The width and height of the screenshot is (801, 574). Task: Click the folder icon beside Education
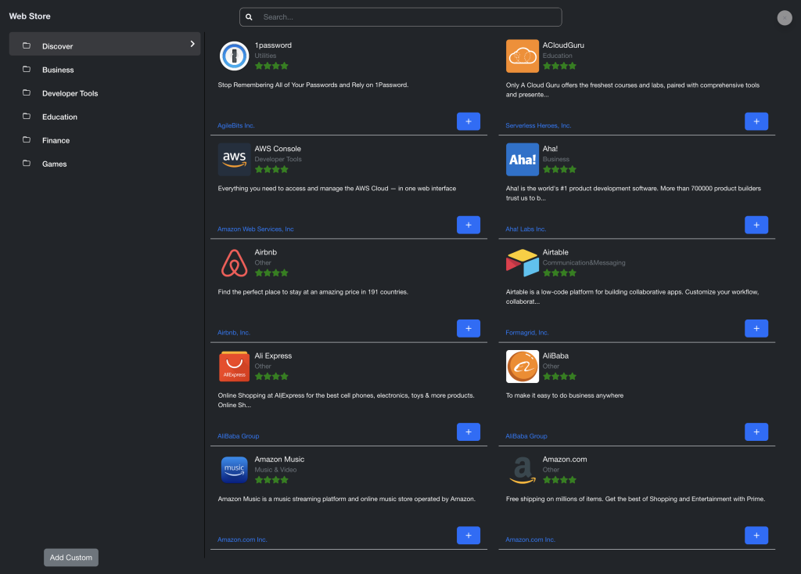pyautogui.click(x=27, y=116)
